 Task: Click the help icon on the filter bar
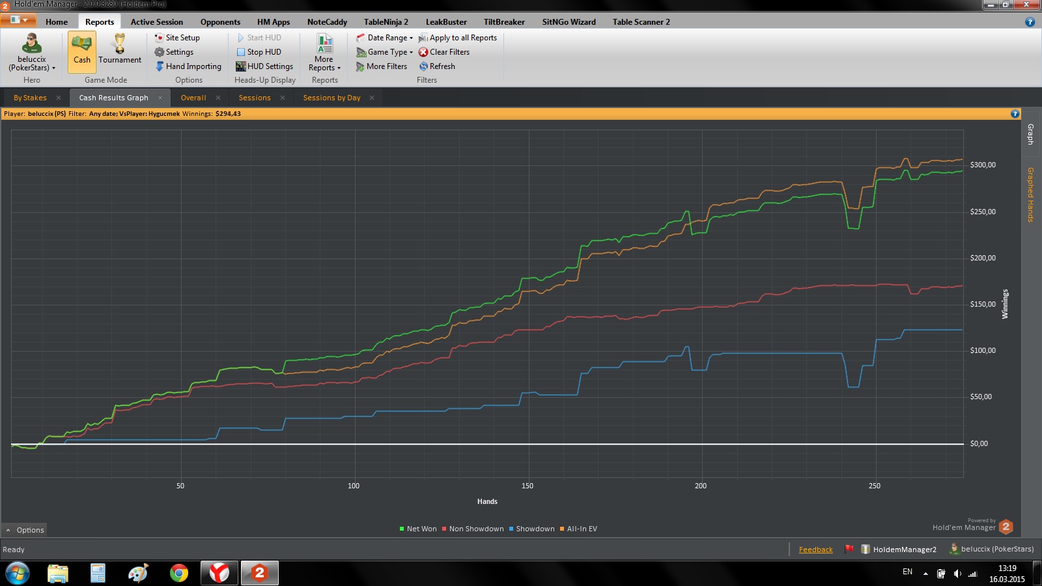(x=1015, y=114)
